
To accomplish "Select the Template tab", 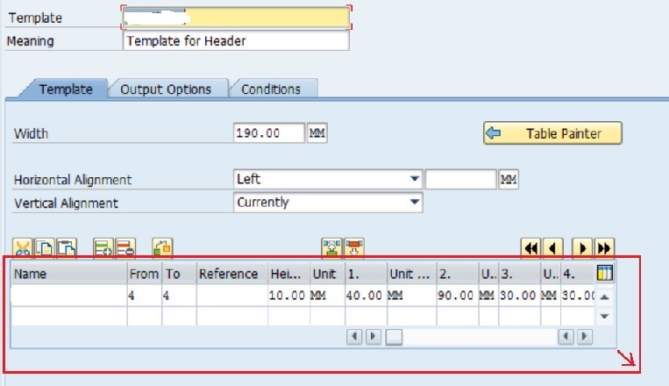I will pos(66,89).
